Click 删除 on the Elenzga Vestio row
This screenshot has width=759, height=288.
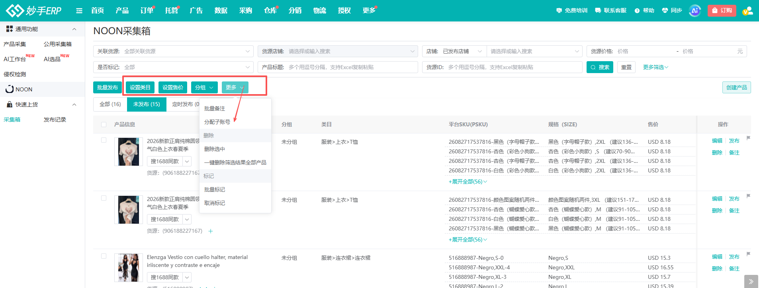[x=717, y=269]
